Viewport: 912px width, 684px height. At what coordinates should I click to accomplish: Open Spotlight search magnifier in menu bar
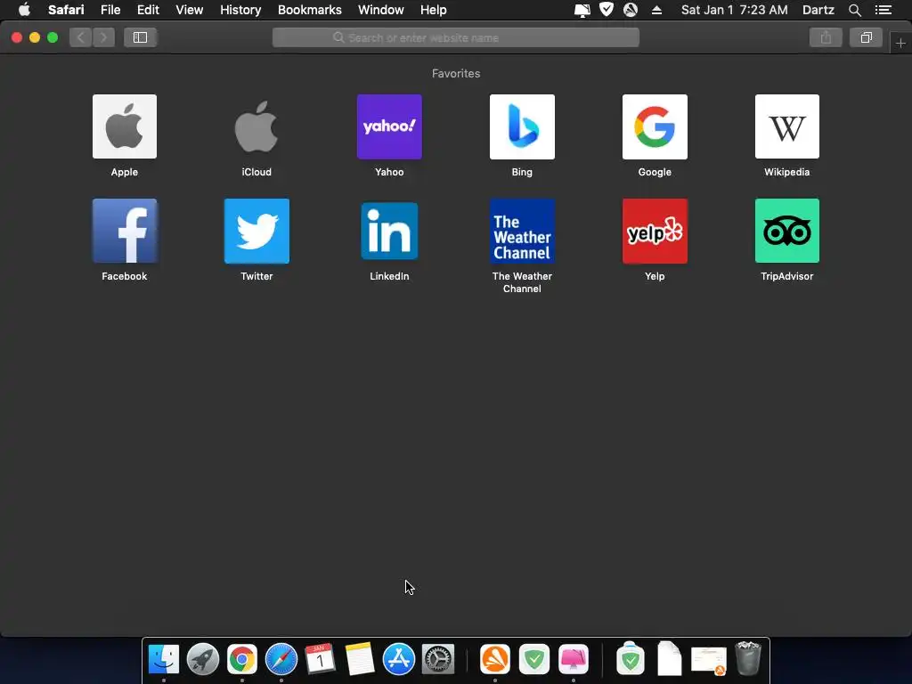click(854, 10)
